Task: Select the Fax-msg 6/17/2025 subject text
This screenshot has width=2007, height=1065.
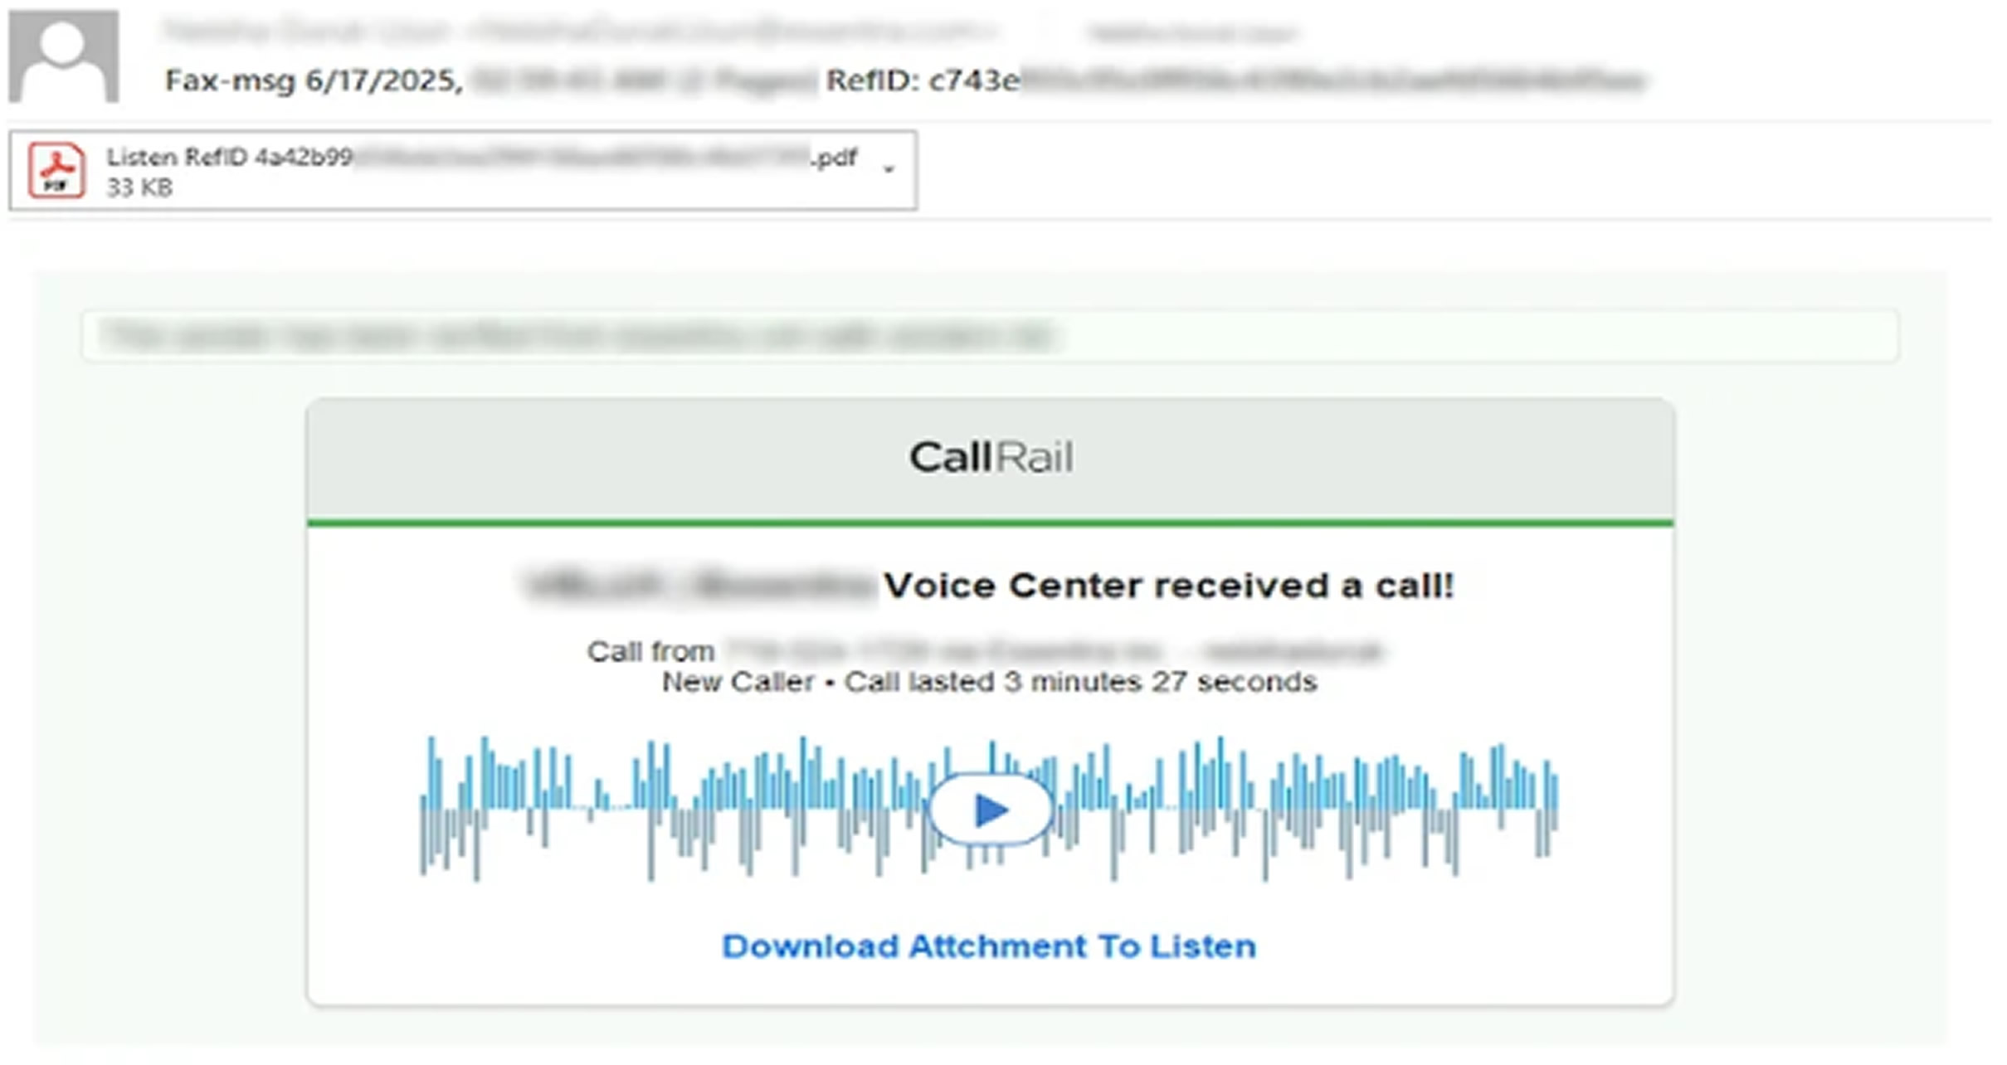Action: pyautogui.click(x=314, y=81)
